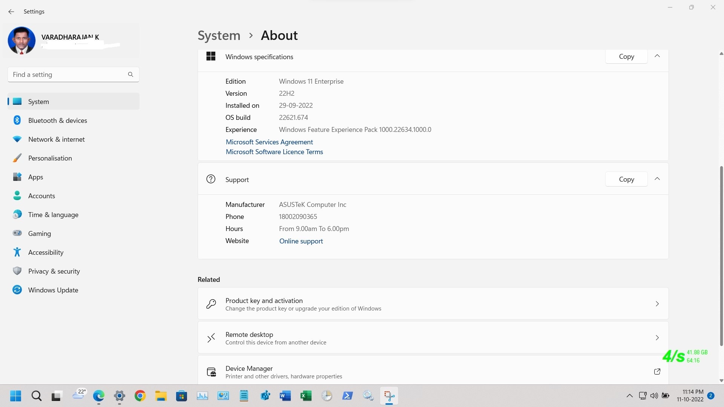
Task: Open Bluetooth & devices settings
Action: click(57, 120)
